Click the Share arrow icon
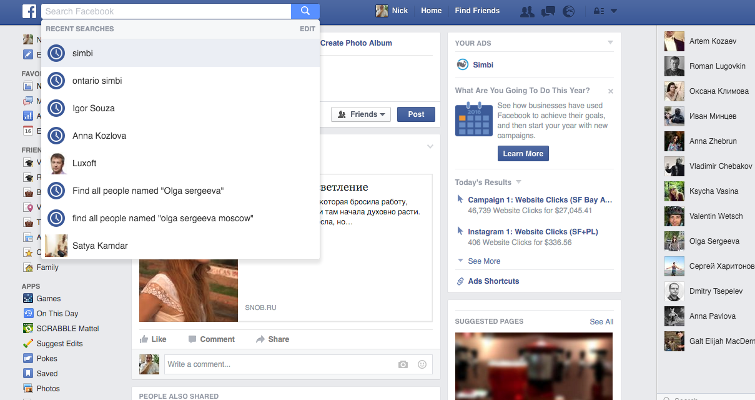 pos(260,339)
